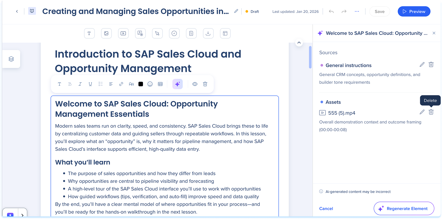Edit the General instructions source
The height and width of the screenshot is (219, 442).
(x=422, y=64)
